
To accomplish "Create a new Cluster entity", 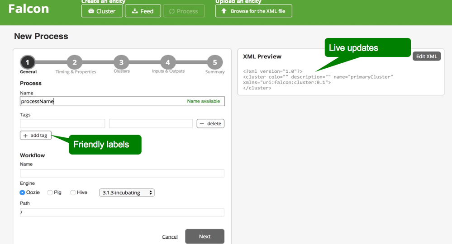I will (x=102, y=11).
